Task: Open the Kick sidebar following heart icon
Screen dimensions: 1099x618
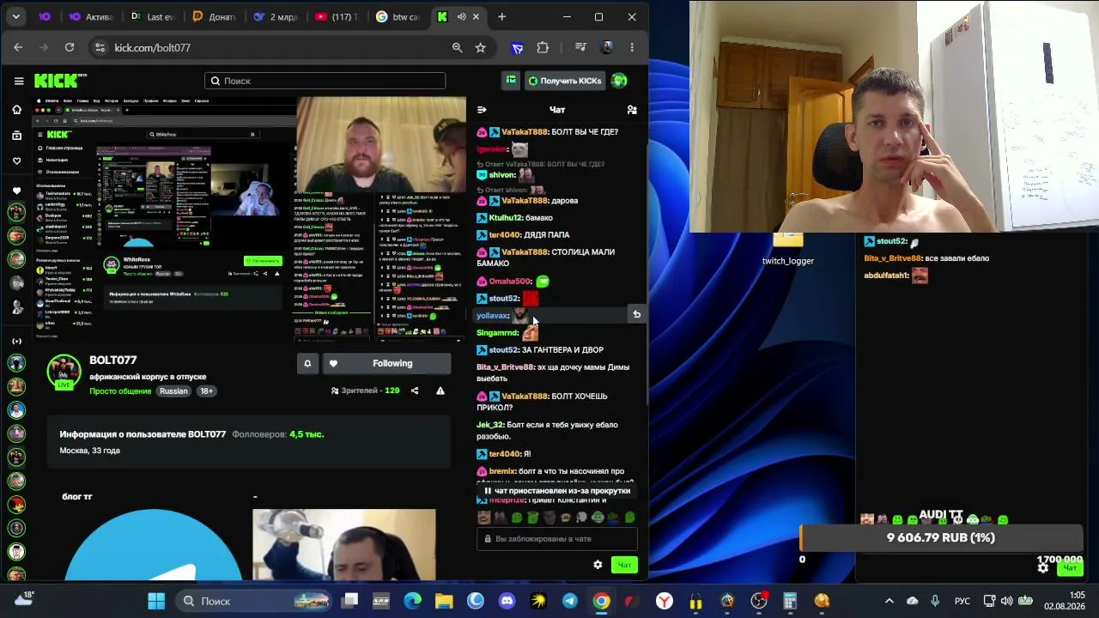Action: click(x=16, y=161)
